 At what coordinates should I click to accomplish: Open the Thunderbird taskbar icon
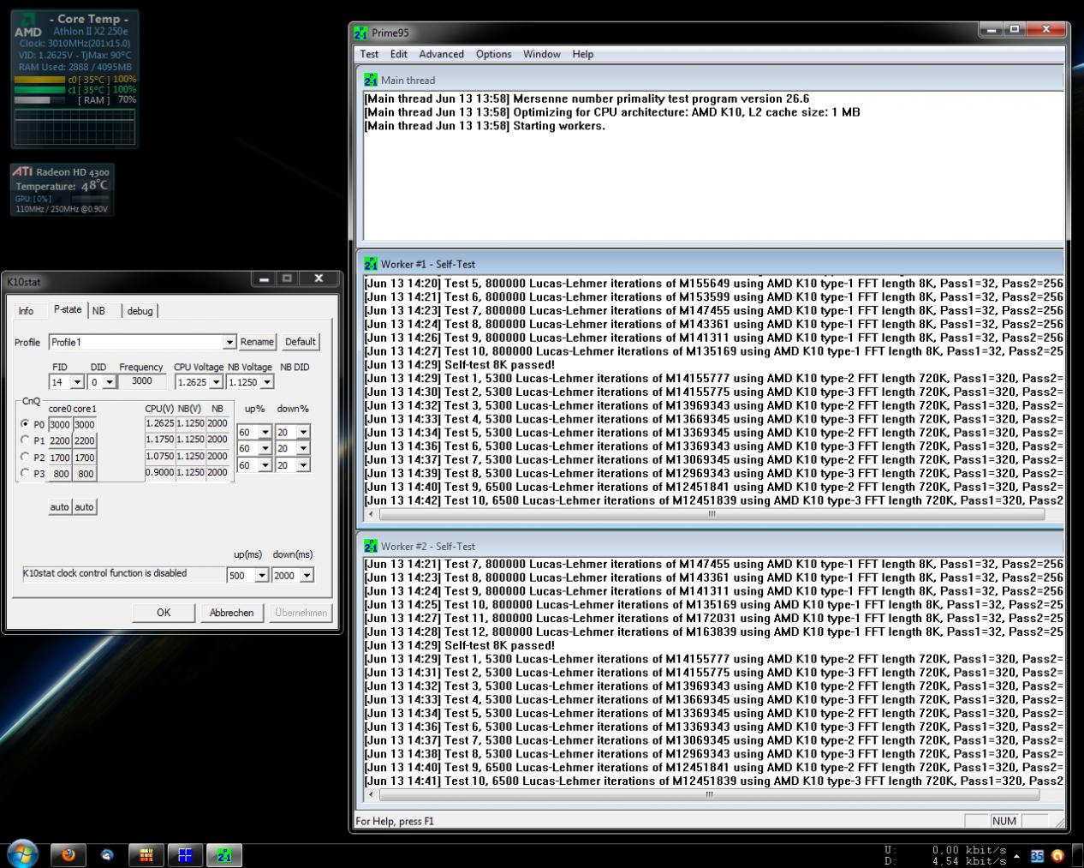pyautogui.click(x=107, y=854)
